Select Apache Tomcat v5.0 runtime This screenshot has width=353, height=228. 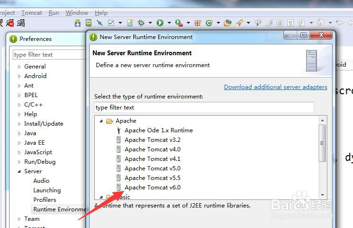(x=152, y=169)
